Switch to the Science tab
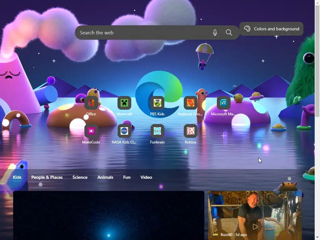The width and height of the screenshot is (320, 240). tap(80, 177)
